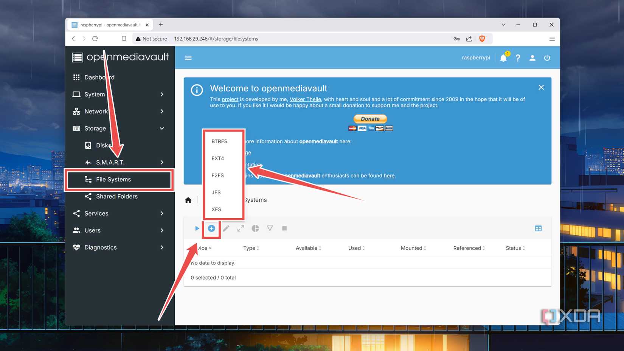Screen dimensions: 624x351
Task: Expand the Users sidebar section
Action: [120, 230]
